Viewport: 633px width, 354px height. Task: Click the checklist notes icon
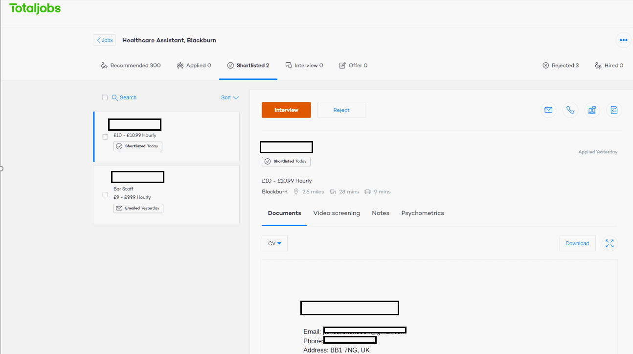(614, 110)
